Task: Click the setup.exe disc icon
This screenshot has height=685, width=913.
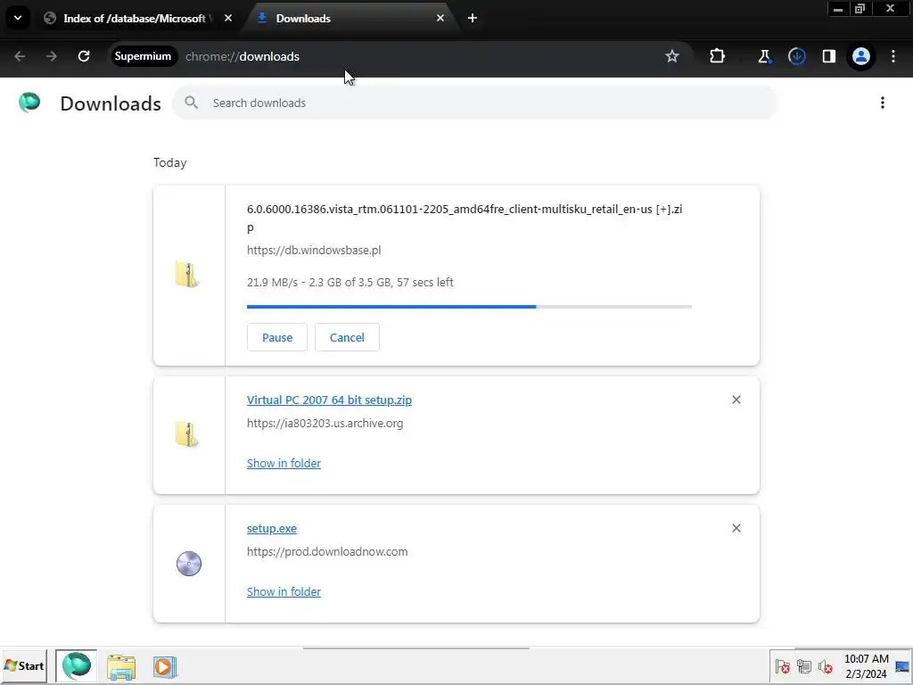Action: pos(189,564)
